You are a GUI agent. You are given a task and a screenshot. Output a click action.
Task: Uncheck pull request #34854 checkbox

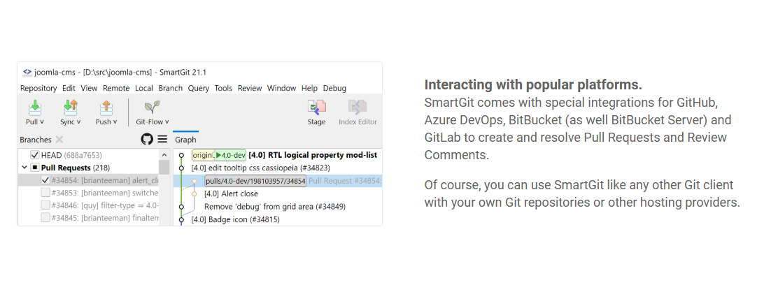[45, 180]
